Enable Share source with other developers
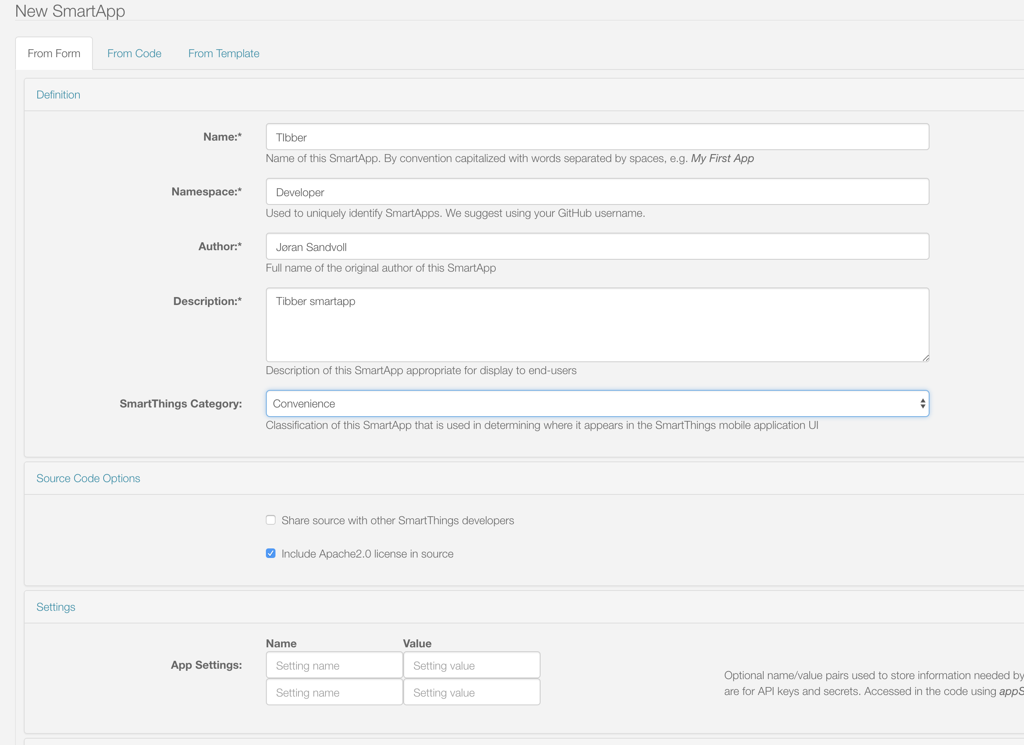 pyautogui.click(x=270, y=520)
